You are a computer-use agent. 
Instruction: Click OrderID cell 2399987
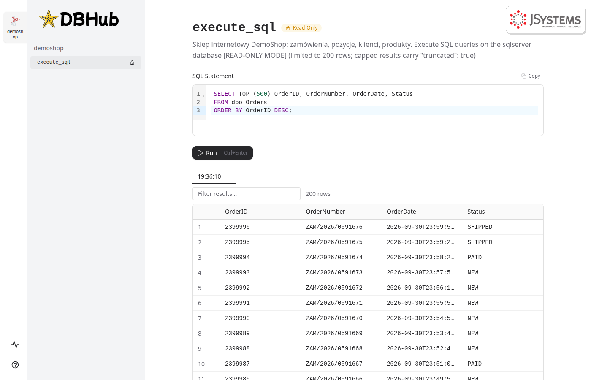(237, 364)
